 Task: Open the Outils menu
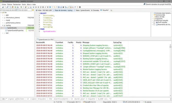pyautogui.click(x=24, y=5)
